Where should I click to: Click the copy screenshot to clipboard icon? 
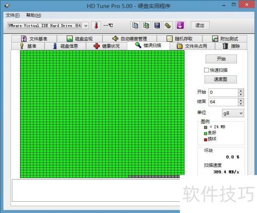(x=146, y=26)
